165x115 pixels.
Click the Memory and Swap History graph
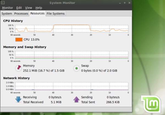[x=71, y=55]
